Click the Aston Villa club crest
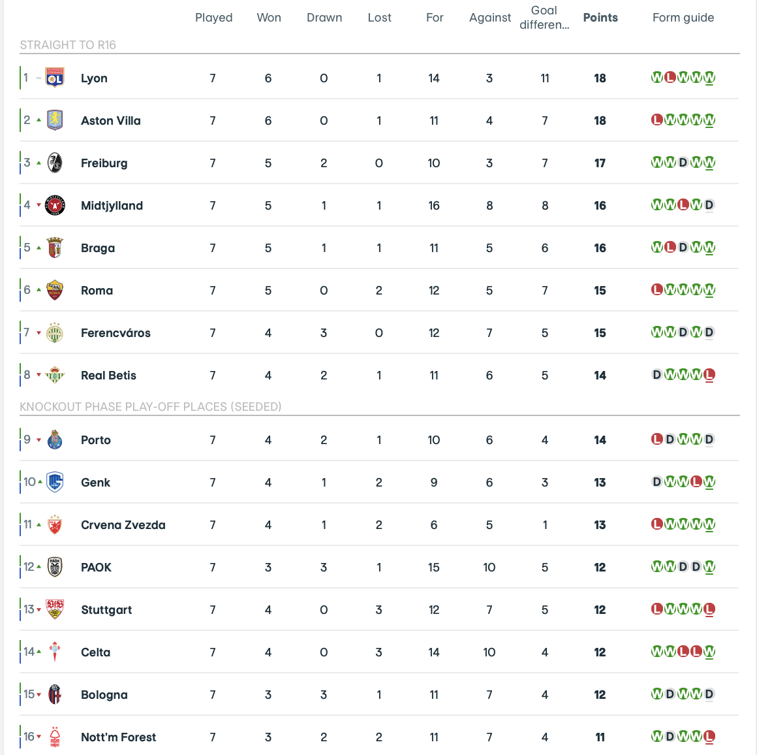The height and width of the screenshot is (755, 757). 55,121
